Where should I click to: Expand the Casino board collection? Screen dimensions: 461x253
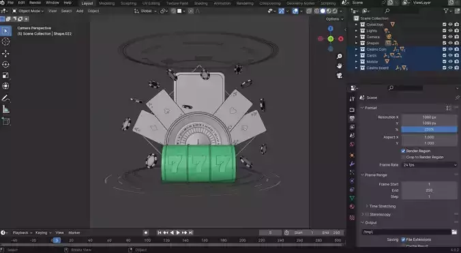(x=356, y=68)
